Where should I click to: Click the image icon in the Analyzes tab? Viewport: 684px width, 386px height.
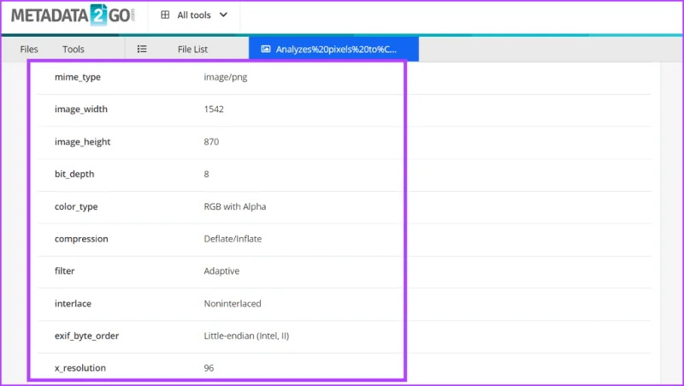[265, 49]
